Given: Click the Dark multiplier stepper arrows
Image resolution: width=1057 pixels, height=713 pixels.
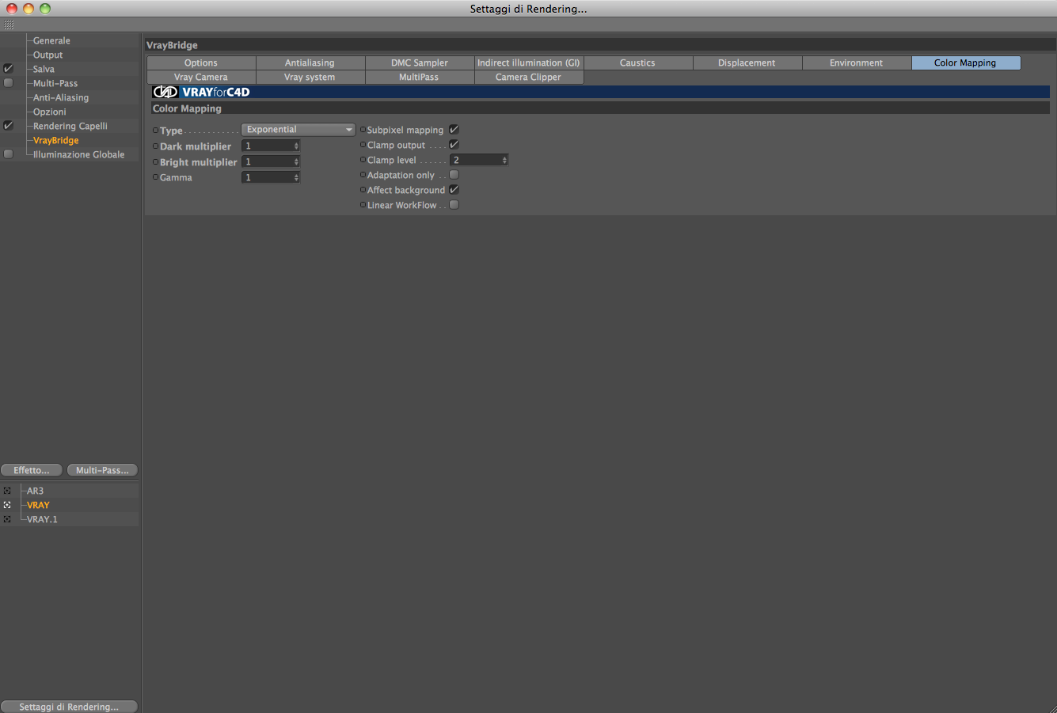Looking at the screenshot, I should 296,146.
